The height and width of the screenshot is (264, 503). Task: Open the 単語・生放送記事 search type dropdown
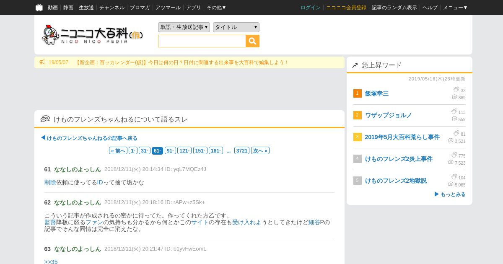pyautogui.click(x=184, y=27)
